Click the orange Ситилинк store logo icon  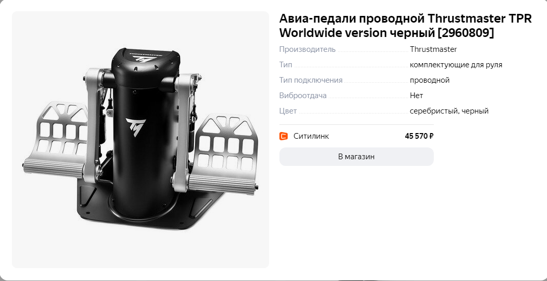click(x=284, y=136)
